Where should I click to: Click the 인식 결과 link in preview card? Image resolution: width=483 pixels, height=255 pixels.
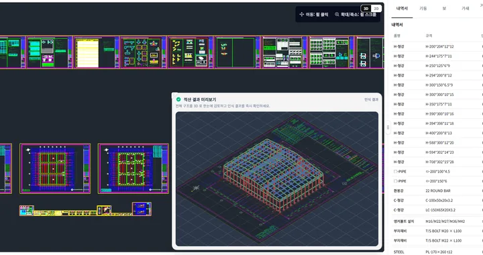(371, 99)
